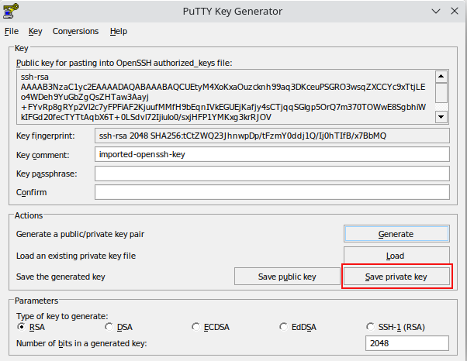
Task: Click the public key scroll up arrow
Action: pyautogui.click(x=441, y=77)
